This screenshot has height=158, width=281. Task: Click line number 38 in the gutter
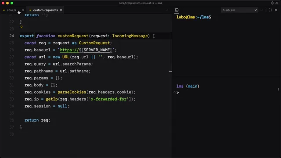click(12, 134)
